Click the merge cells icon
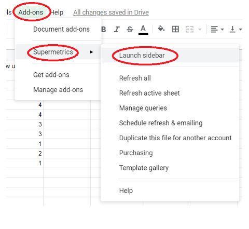The image size is (249, 229). click(189, 29)
